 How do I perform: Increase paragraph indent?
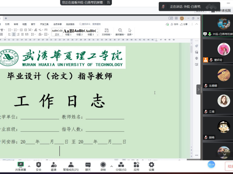tap(26, 30)
